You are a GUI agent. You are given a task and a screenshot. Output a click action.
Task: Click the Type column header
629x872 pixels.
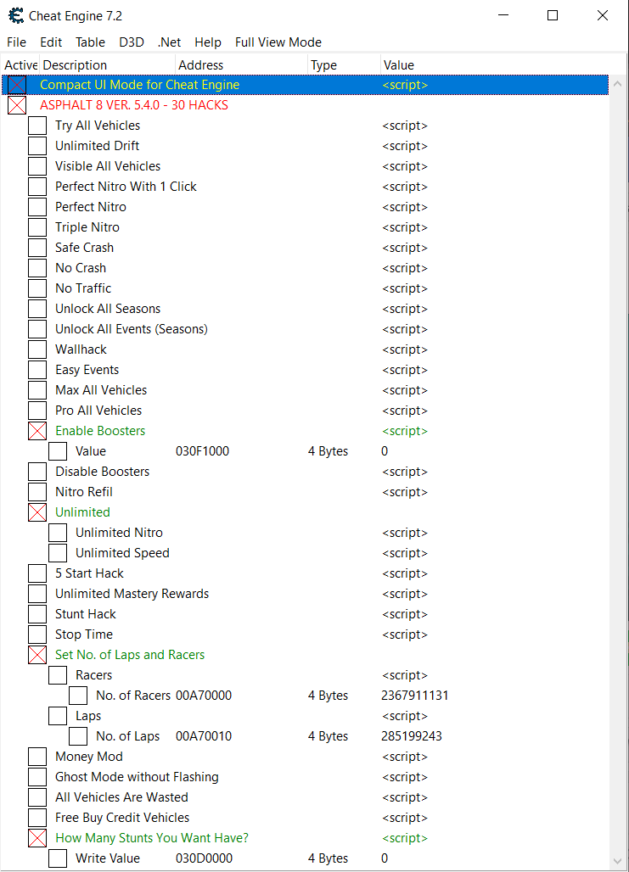[344, 65]
